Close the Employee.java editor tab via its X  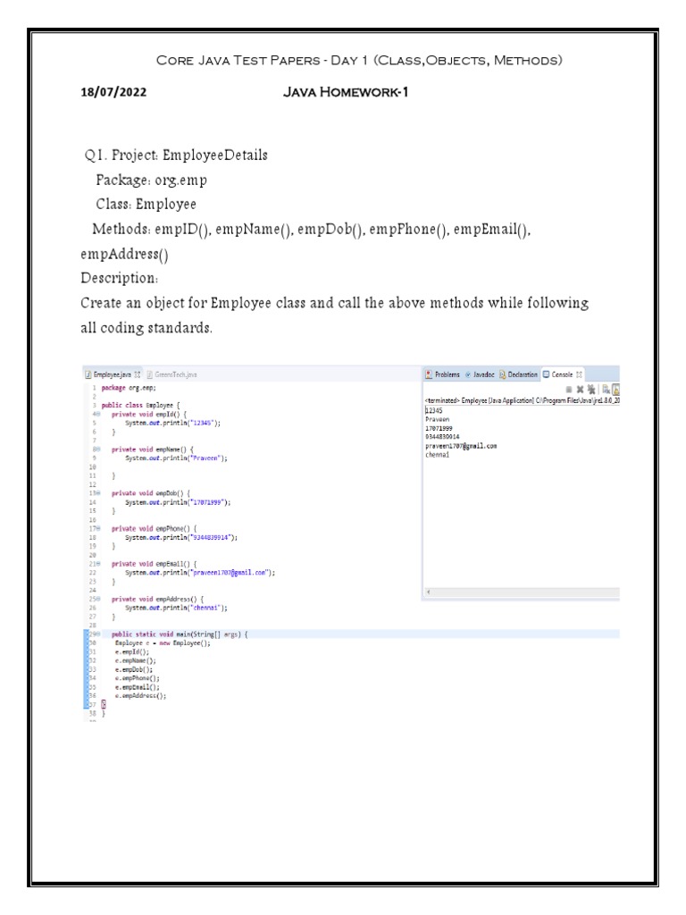pos(137,374)
